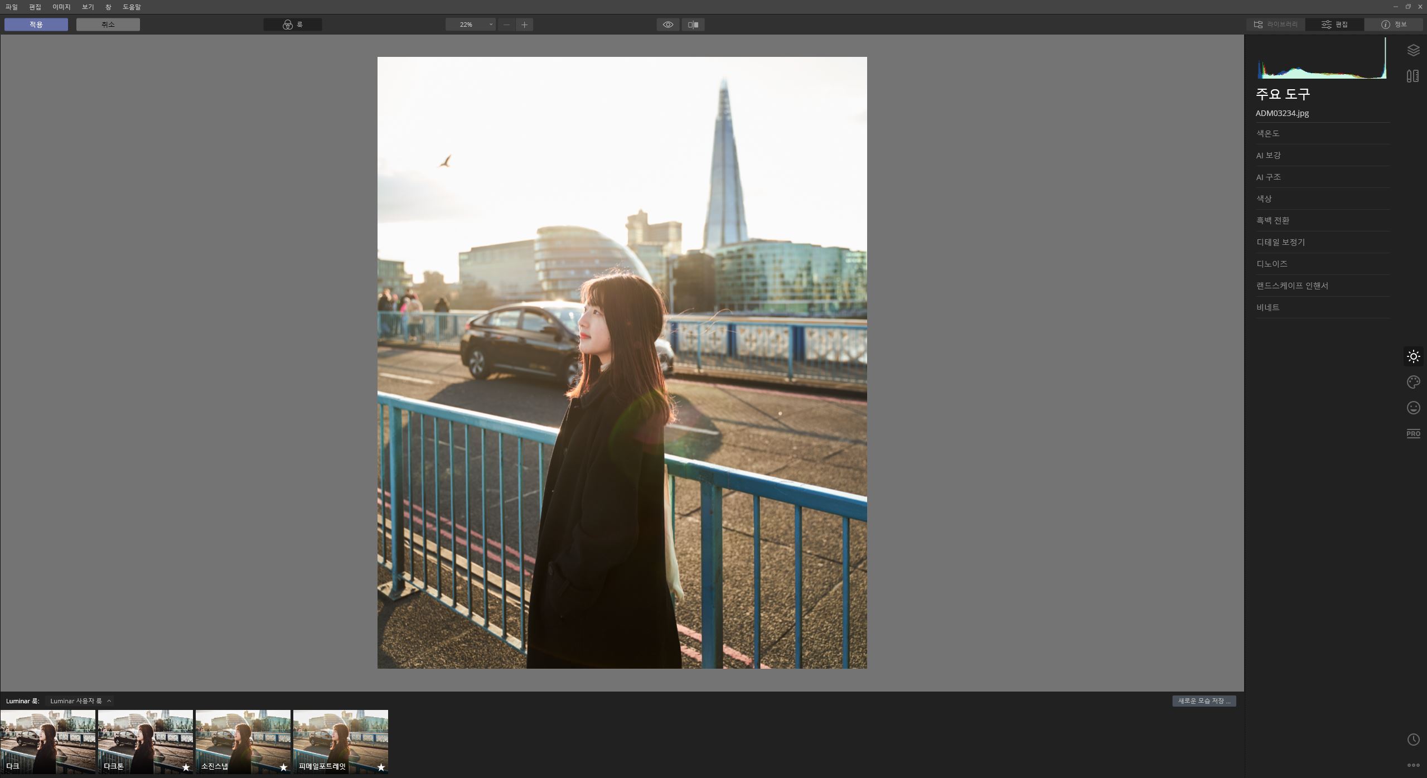Viewport: 1427px width, 778px height.
Task: Click the zoom in plus button
Action: pos(524,25)
